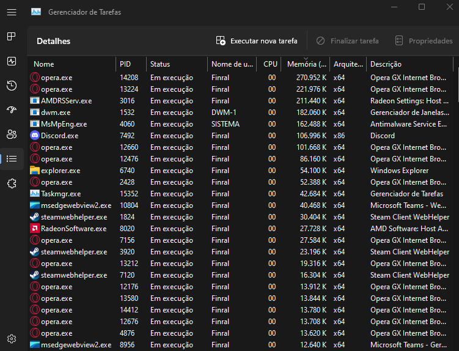Click steamwebhelper.exe icon with PID 7120
The width and height of the screenshot is (459, 351).
point(35,275)
